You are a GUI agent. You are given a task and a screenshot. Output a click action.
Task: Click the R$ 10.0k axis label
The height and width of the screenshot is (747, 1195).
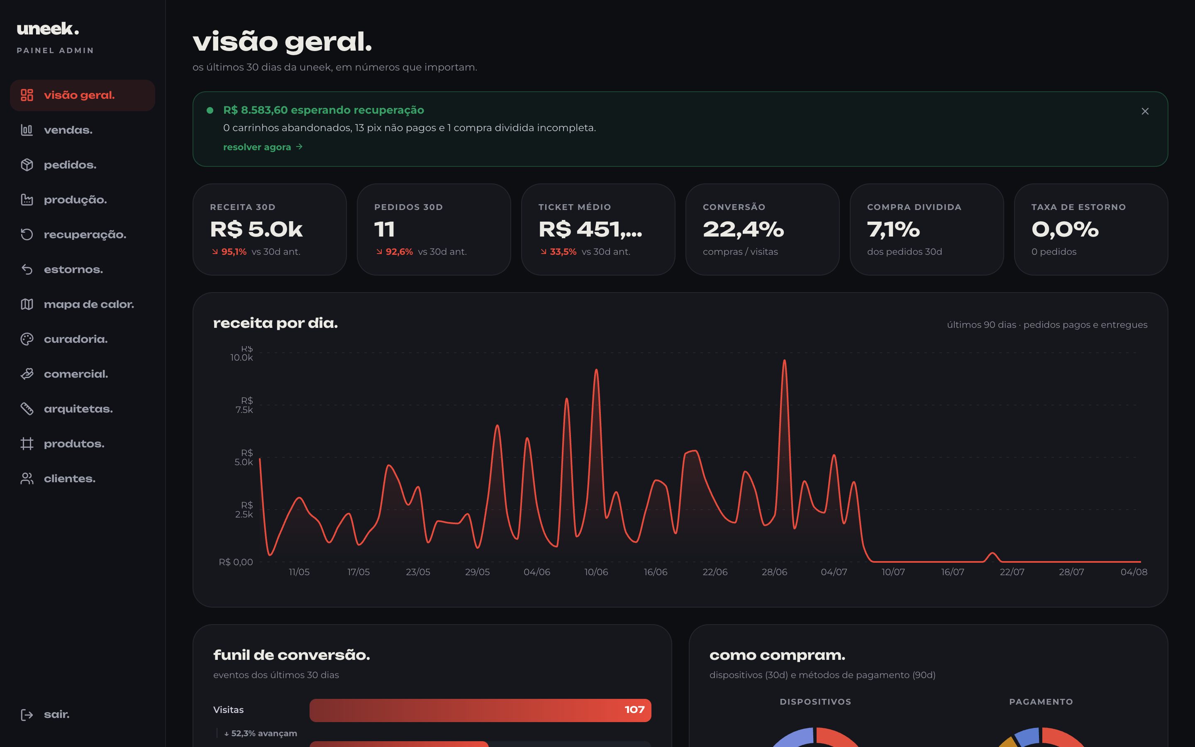241,353
